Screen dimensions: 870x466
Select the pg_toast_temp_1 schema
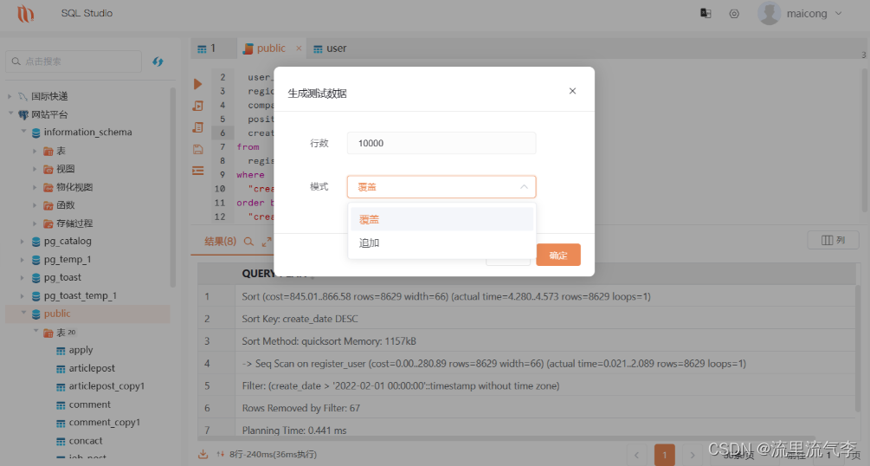(x=80, y=295)
